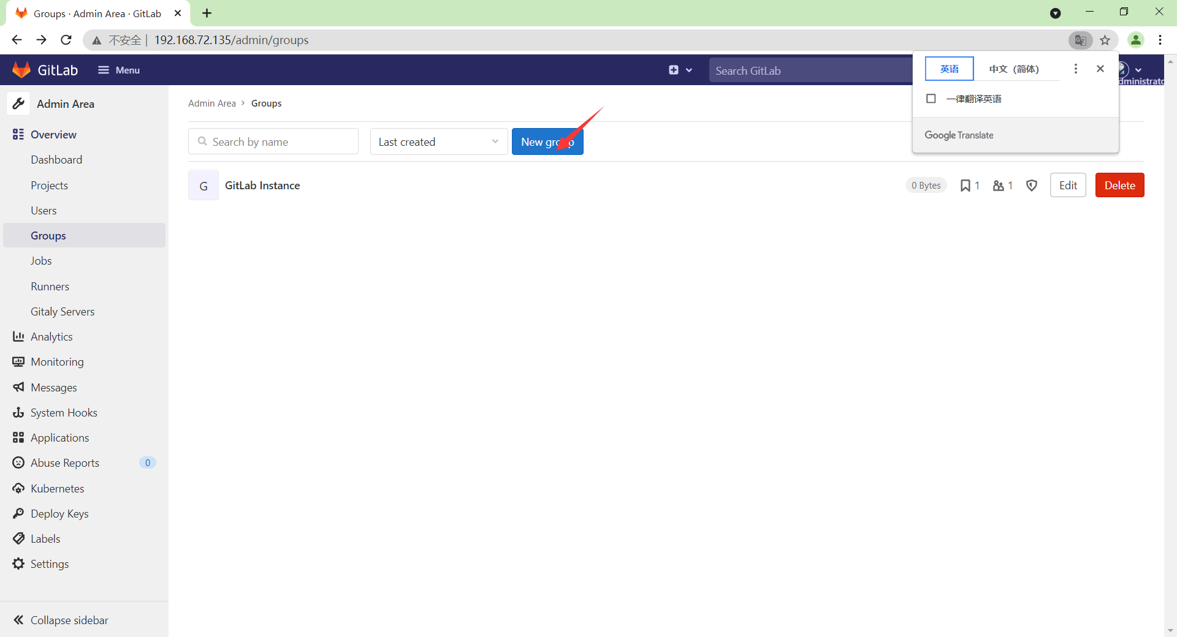The image size is (1177, 637).
Task: Click the Monitoring screen icon
Action: point(18,361)
